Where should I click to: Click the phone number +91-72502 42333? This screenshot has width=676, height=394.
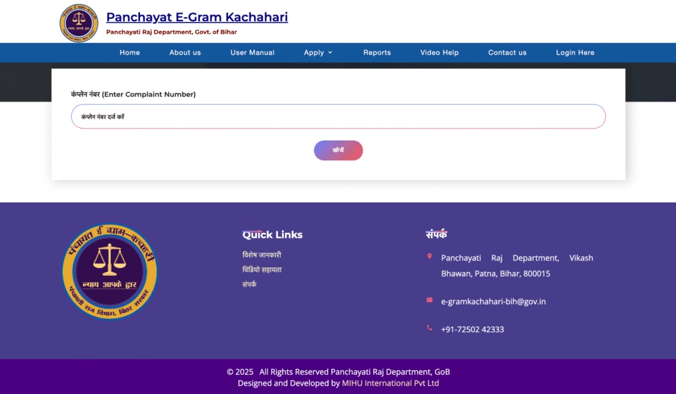473,330
